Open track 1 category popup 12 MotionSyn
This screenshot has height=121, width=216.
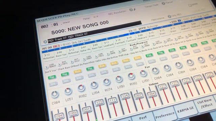click(x=49, y=56)
